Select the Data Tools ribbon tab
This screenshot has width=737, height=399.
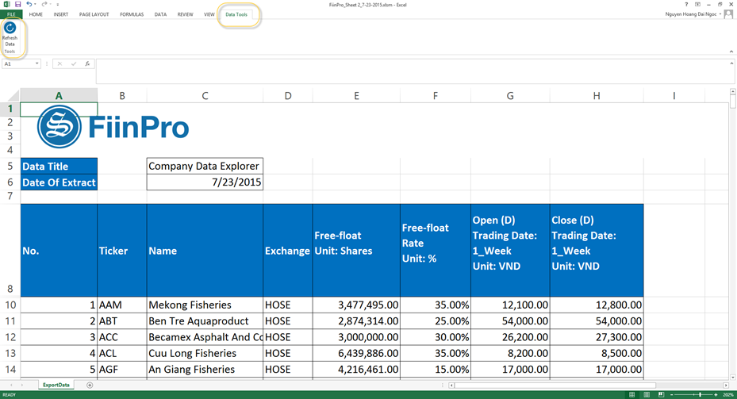pos(236,14)
